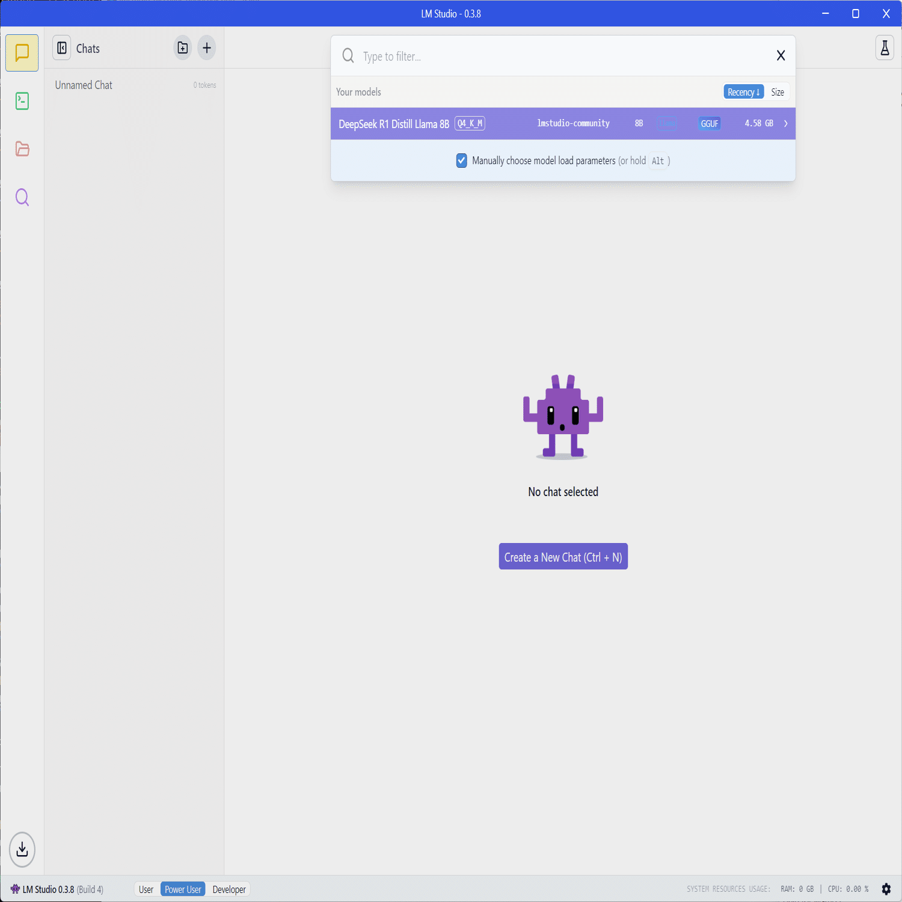Viewport: 902px width, 902px height.
Task: Click the 4.58 GB model size
Action: [x=759, y=123]
